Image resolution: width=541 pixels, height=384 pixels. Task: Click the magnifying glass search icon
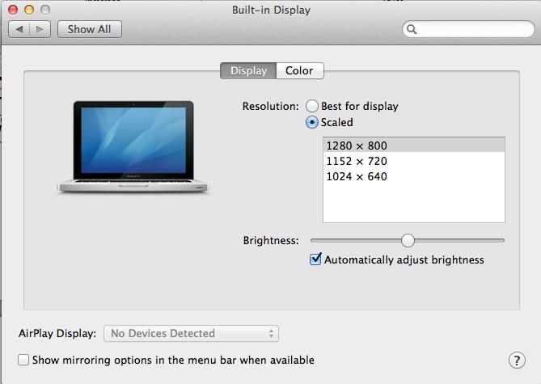pyautogui.click(x=412, y=30)
